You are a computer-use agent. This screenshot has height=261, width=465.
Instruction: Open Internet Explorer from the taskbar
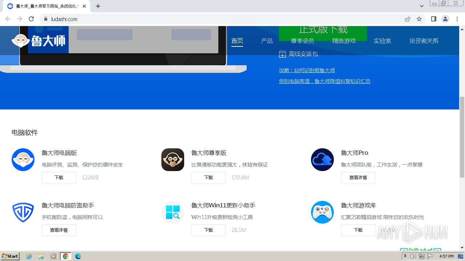(x=29, y=256)
